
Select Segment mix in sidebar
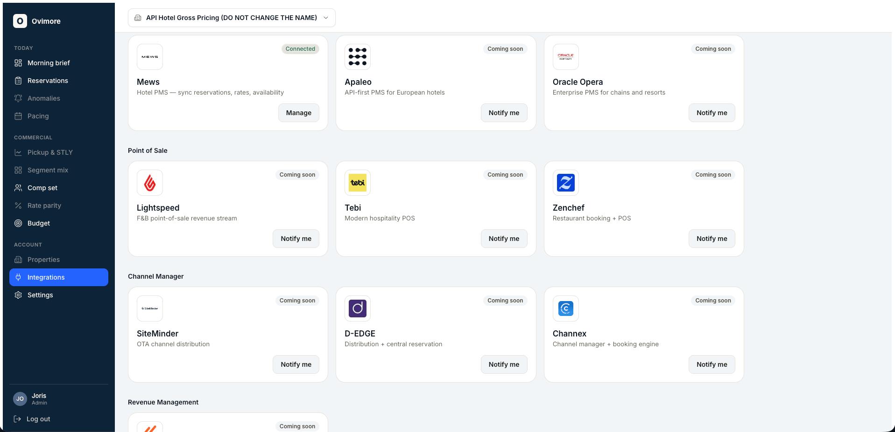[59, 170]
